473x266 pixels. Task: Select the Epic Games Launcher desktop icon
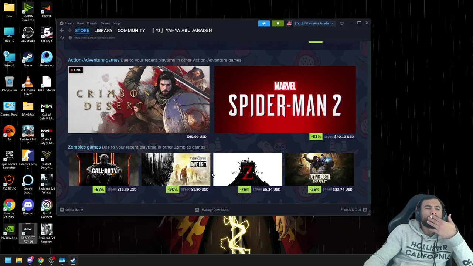[9, 160]
